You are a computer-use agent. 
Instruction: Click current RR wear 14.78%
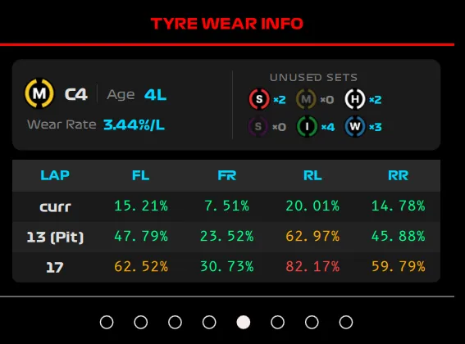pos(399,206)
